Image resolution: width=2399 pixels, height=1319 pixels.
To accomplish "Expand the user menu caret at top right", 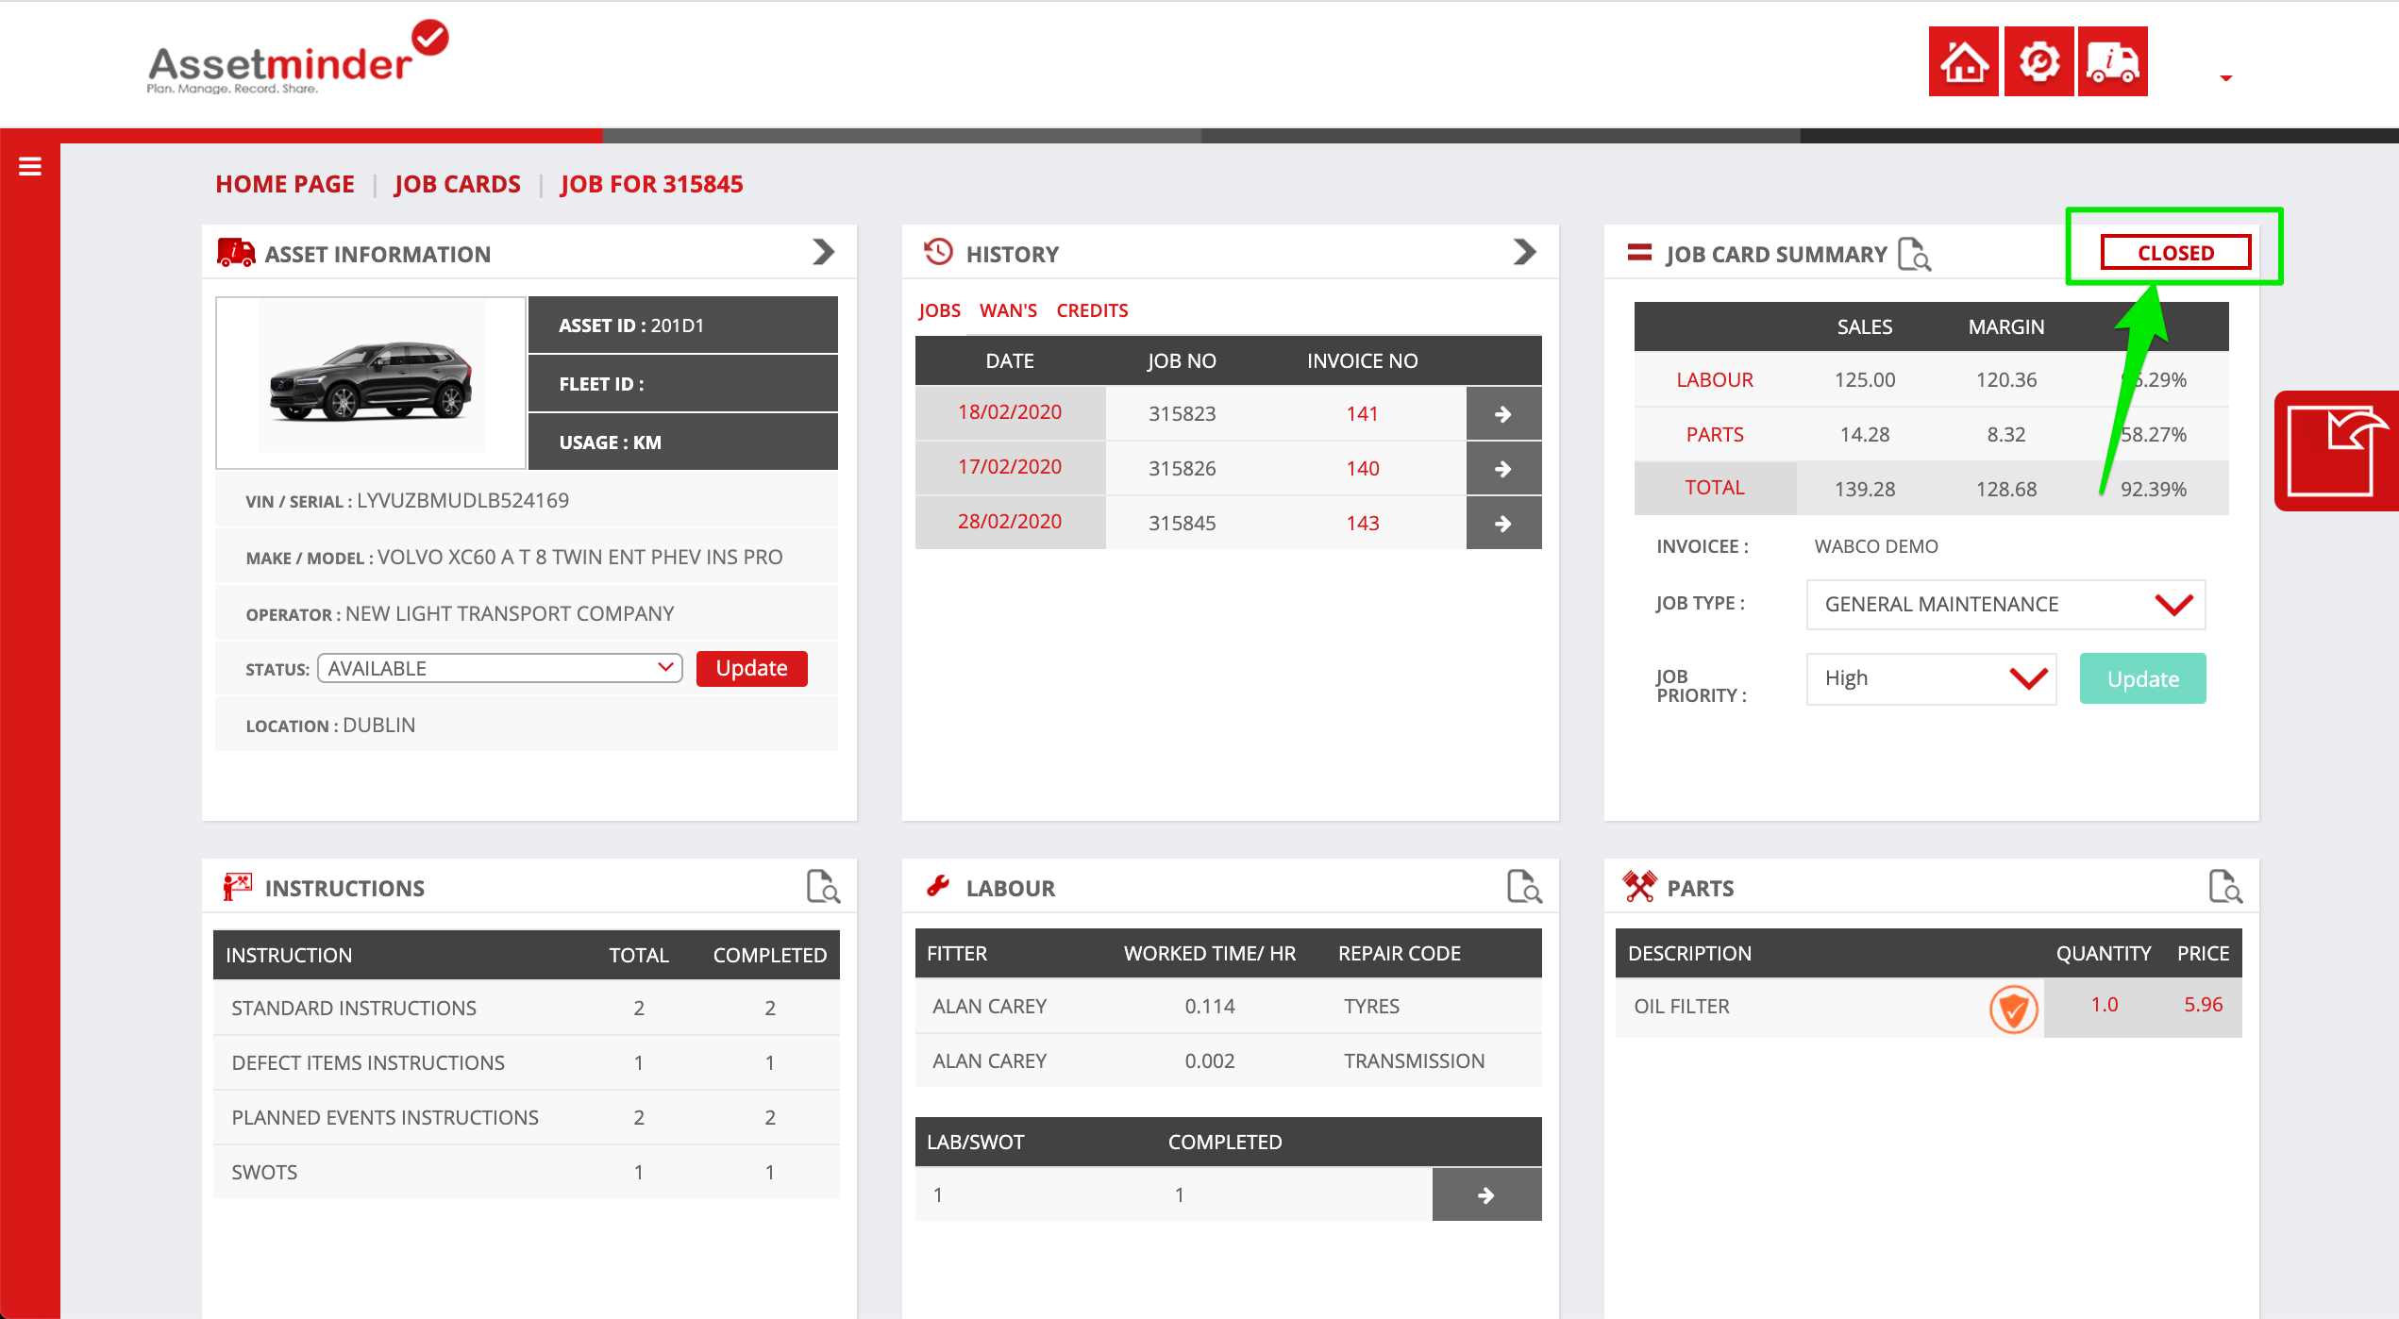I will click(2225, 78).
